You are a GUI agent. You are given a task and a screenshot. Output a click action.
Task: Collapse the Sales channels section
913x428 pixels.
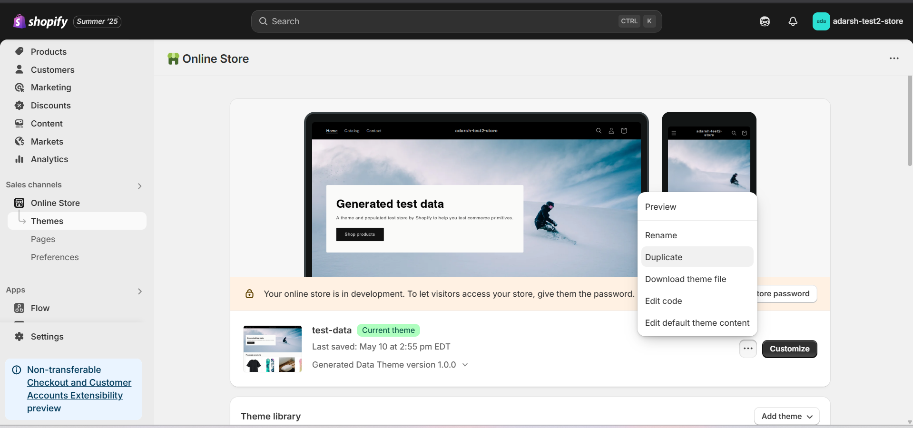(x=139, y=185)
